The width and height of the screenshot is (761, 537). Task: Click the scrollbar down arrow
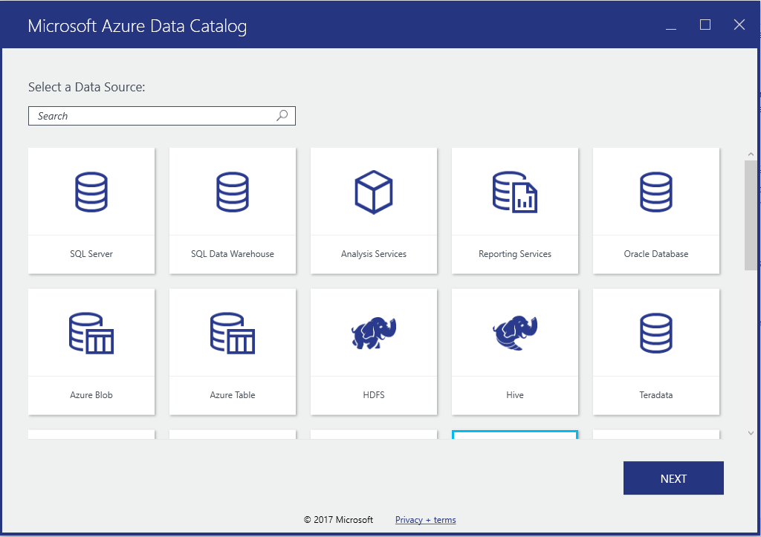click(x=751, y=433)
